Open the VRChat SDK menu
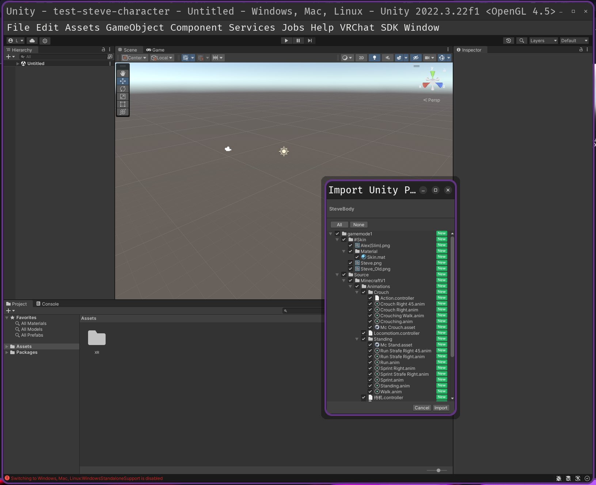Screen dimensions: 596x485 point(369,27)
